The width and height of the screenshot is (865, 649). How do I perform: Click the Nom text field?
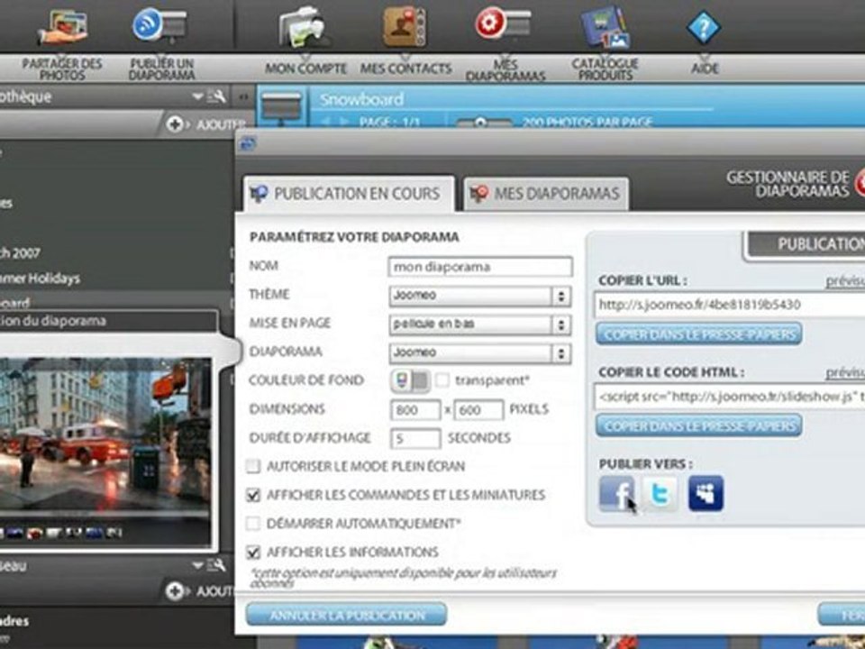480,267
